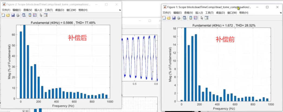The image size is (283, 112).
Task: Insert a colorbar in Figure 1
Action: pyautogui.click(x=191, y=18)
